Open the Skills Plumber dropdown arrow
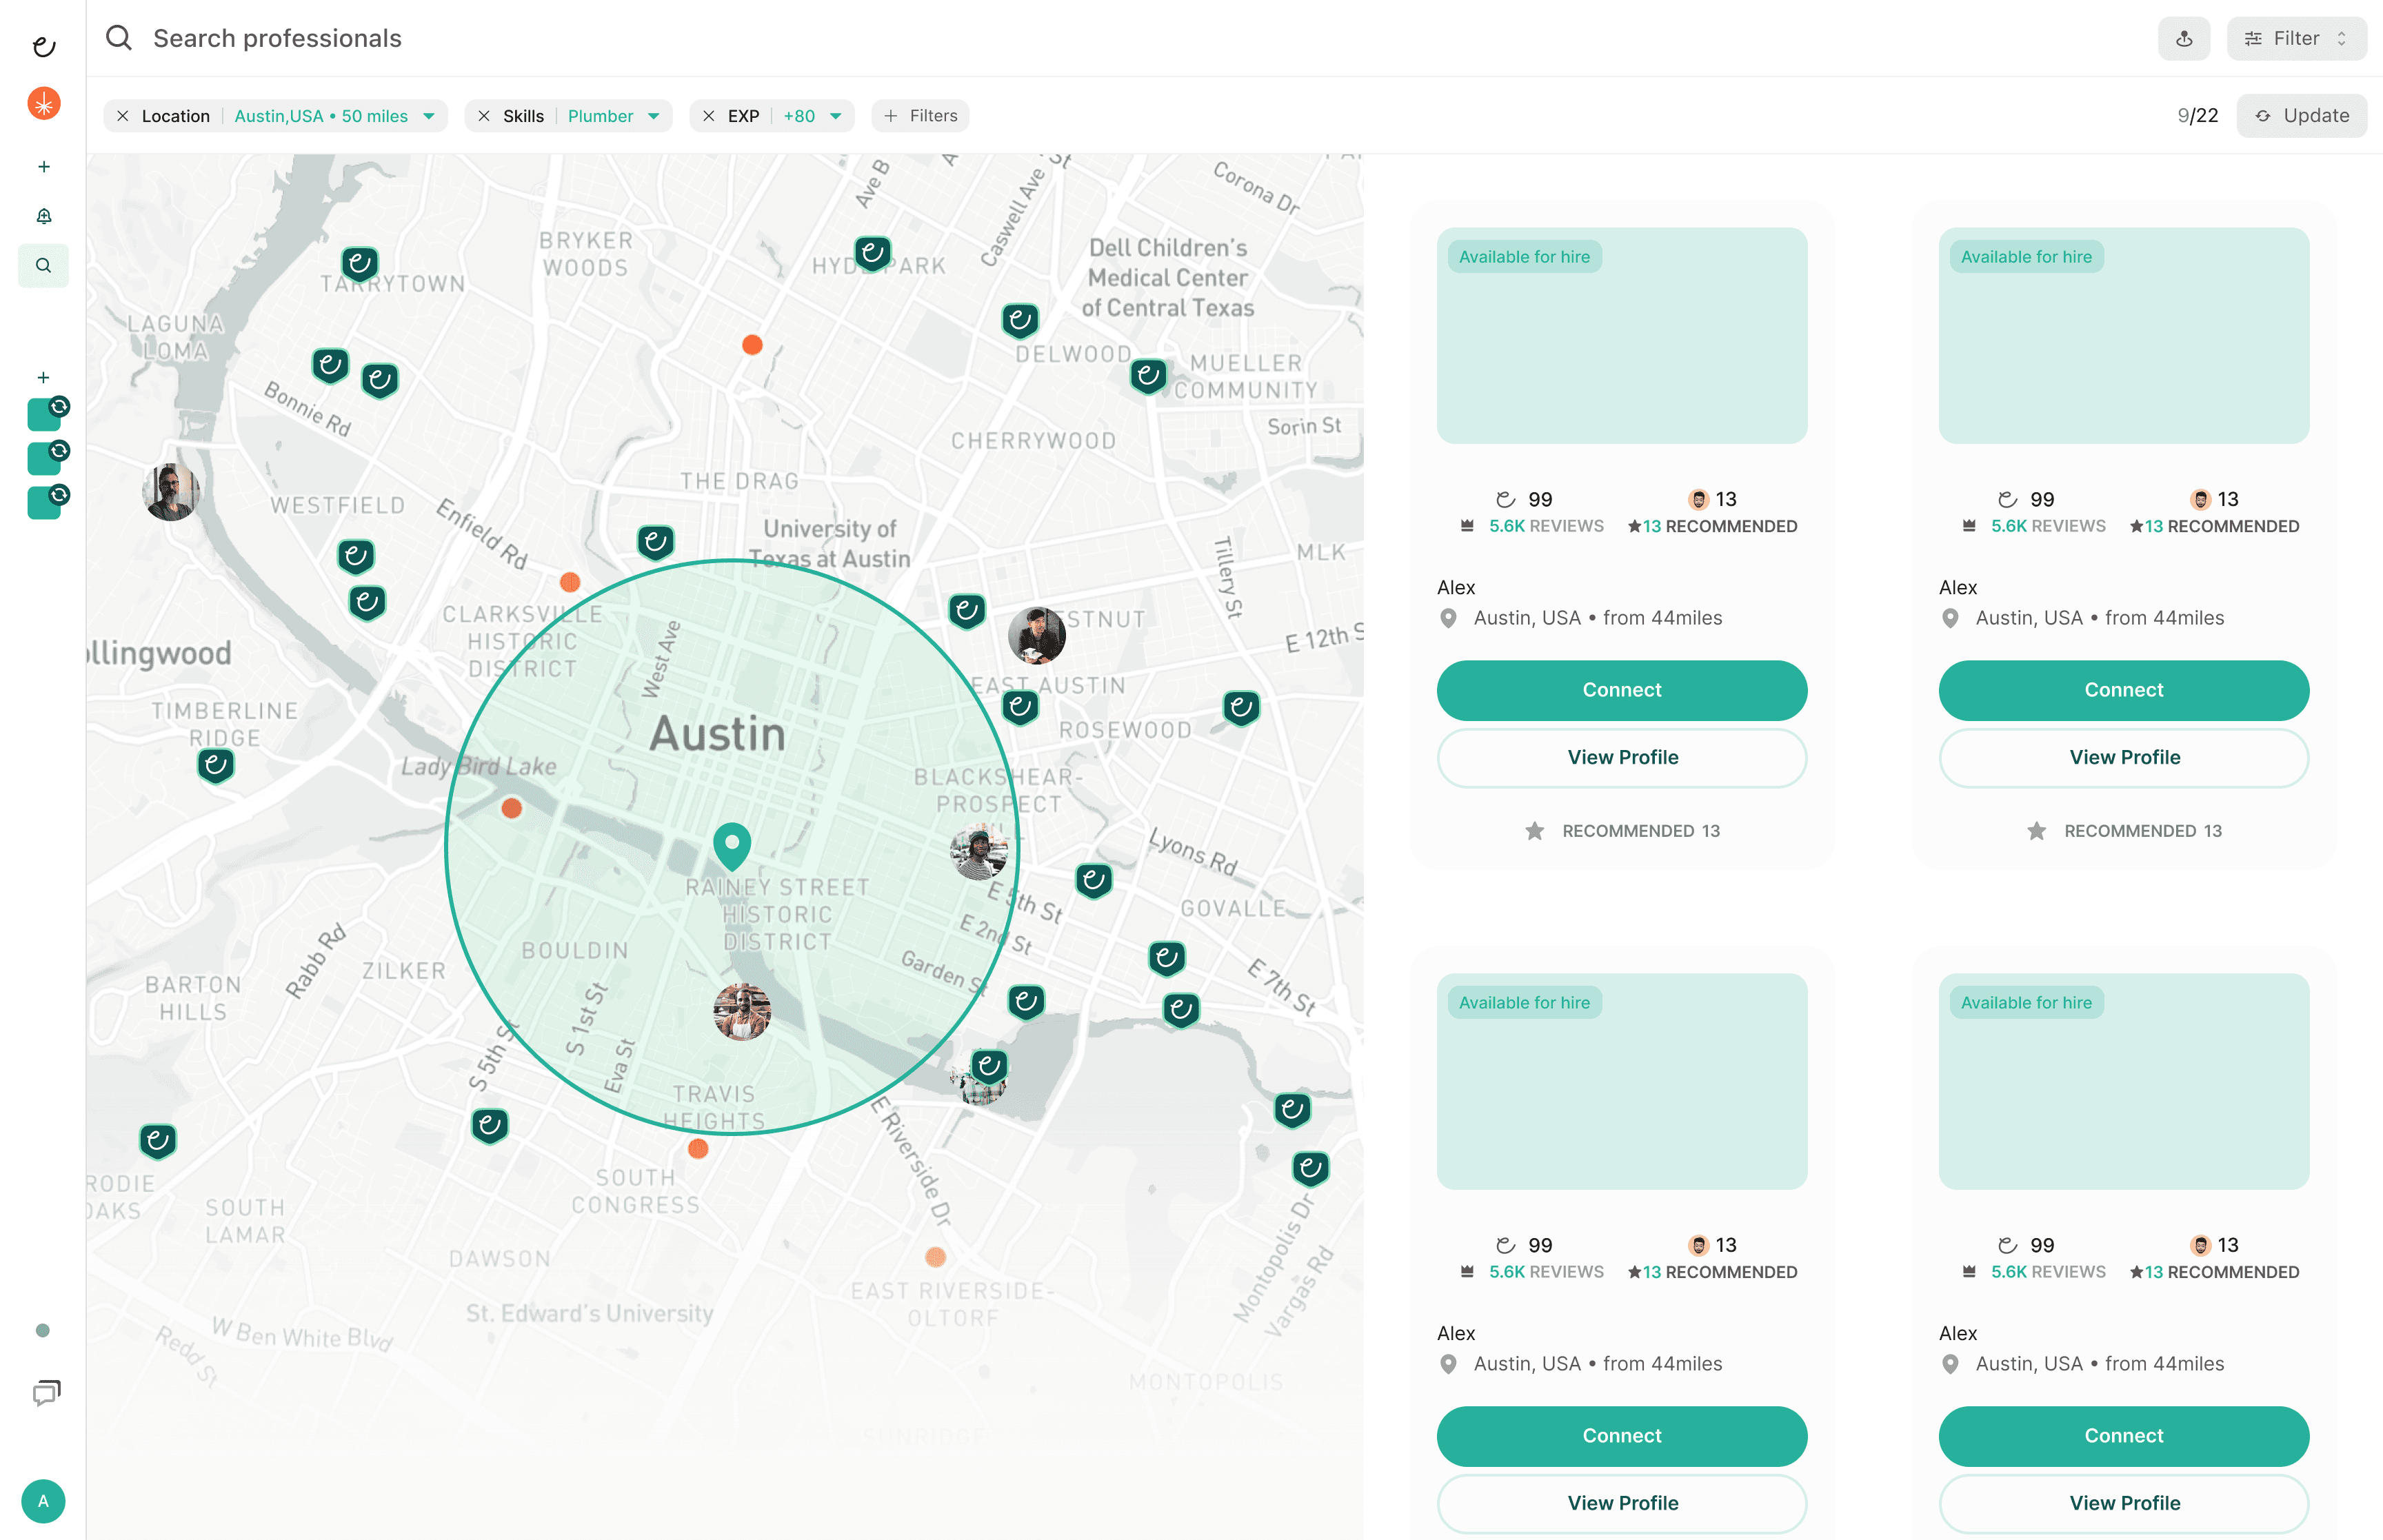Viewport: 2383px width, 1540px height. pos(654,116)
